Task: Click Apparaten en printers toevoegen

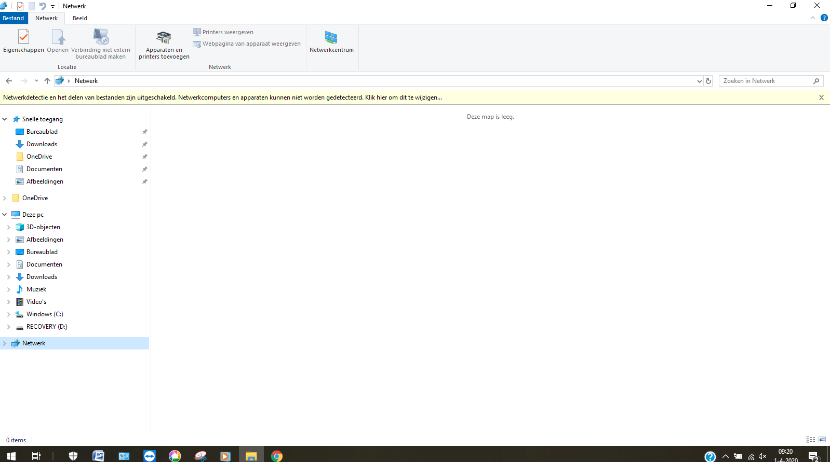Action: (164, 45)
